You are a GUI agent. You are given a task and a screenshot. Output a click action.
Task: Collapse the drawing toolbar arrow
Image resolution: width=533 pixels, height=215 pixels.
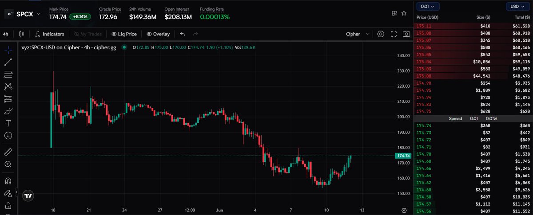[x=17, y=193]
